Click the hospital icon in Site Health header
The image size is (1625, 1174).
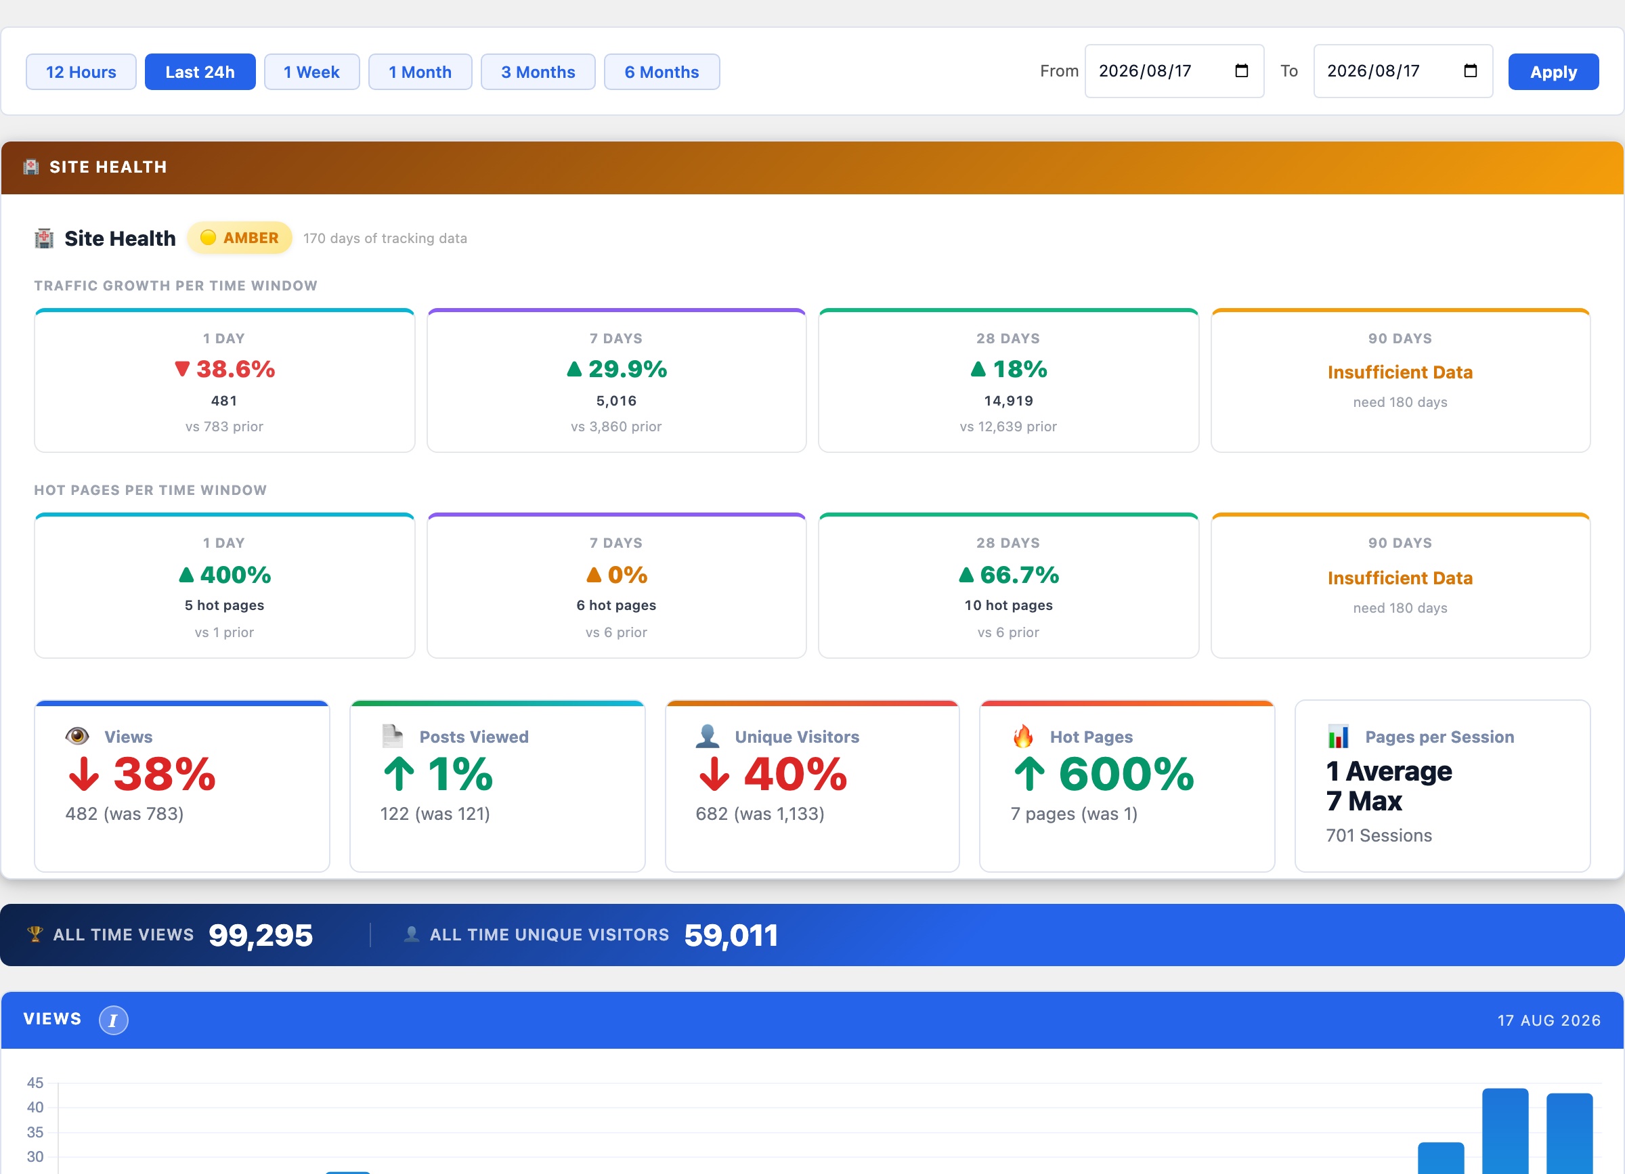[31, 167]
